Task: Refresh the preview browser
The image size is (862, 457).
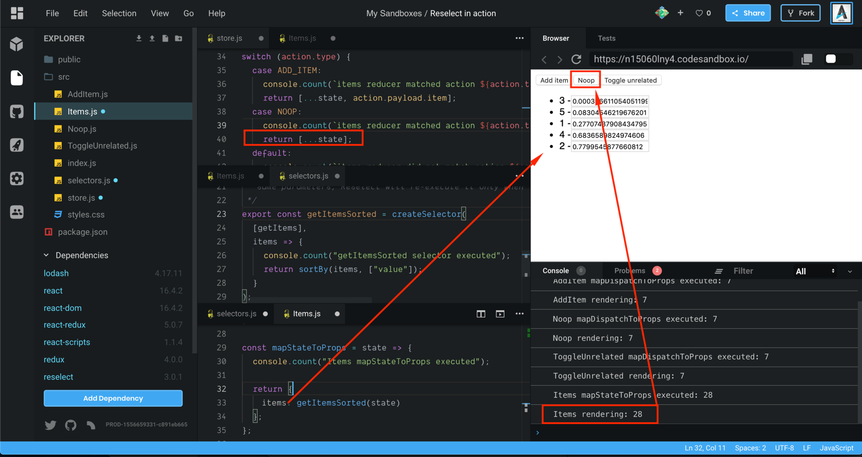Action: coord(576,59)
